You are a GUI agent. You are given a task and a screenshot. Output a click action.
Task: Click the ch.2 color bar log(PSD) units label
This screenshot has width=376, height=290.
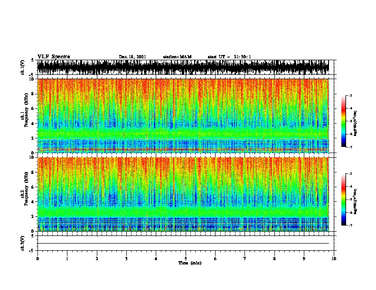tap(356, 201)
